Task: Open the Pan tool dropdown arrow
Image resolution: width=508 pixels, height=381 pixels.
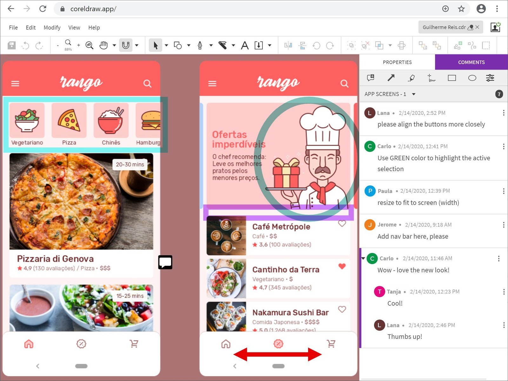Action: coord(114,45)
